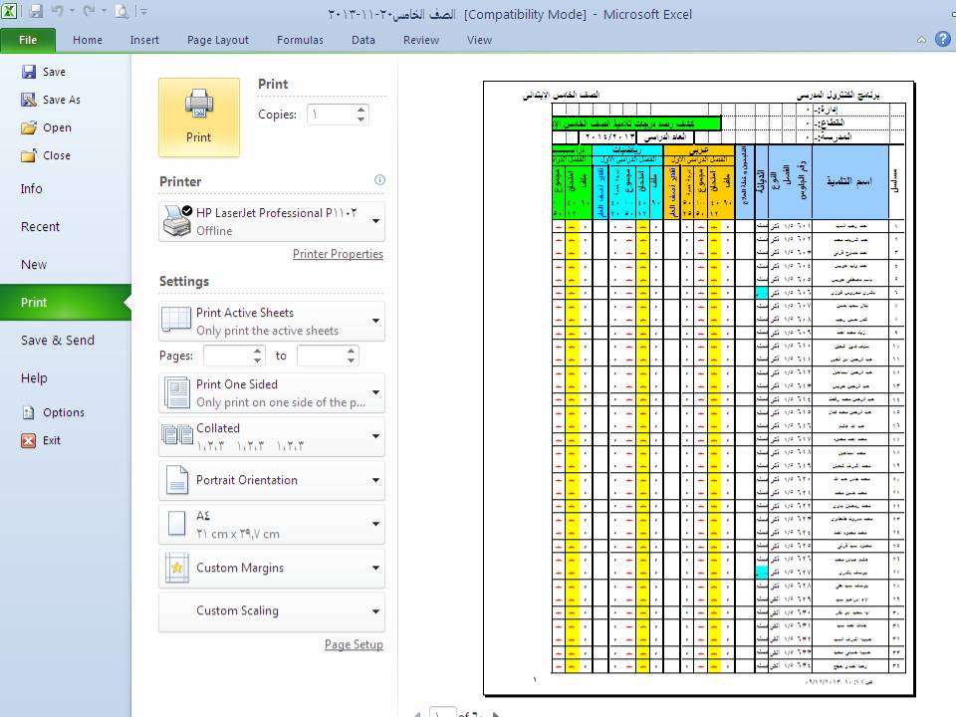Close the current workbook from sidebar
The image size is (956, 717).
57,155
